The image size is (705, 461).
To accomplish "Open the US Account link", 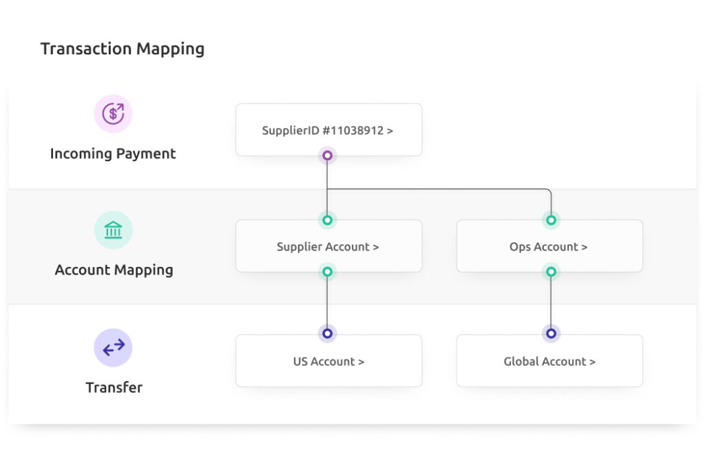I will [328, 361].
